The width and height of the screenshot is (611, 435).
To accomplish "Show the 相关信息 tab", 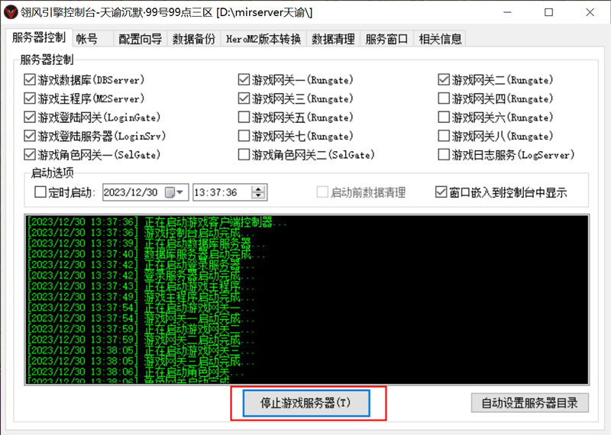I will click(x=440, y=39).
